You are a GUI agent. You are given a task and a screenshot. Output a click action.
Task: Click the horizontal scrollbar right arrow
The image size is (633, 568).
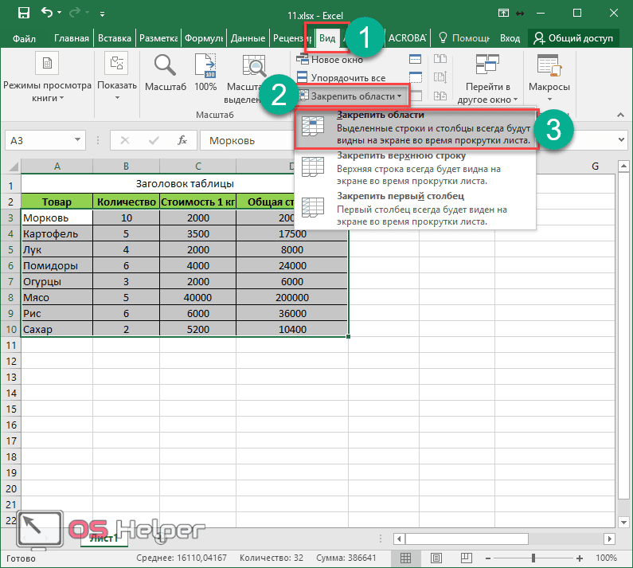(609, 539)
